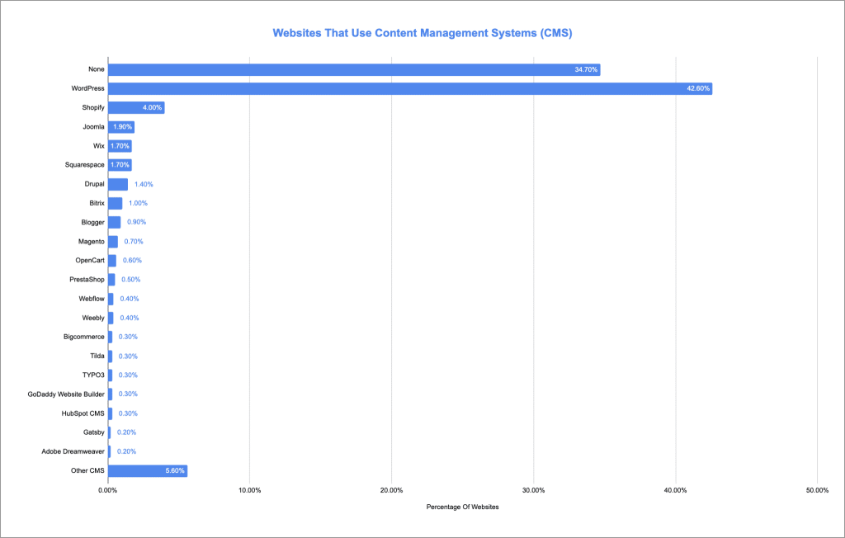This screenshot has height=538, width=845.
Task: Click the 0.60% value next to OpenCart
Action: coord(132,261)
